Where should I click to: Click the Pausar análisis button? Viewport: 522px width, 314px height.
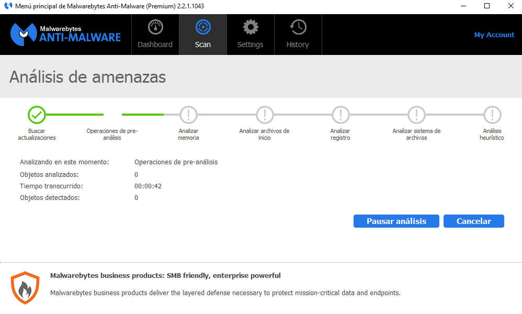click(396, 221)
